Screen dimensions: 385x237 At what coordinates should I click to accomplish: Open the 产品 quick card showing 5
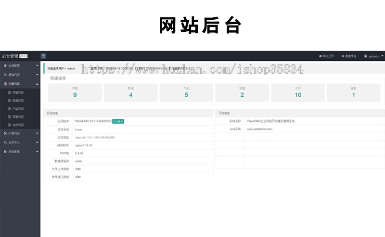(186, 92)
